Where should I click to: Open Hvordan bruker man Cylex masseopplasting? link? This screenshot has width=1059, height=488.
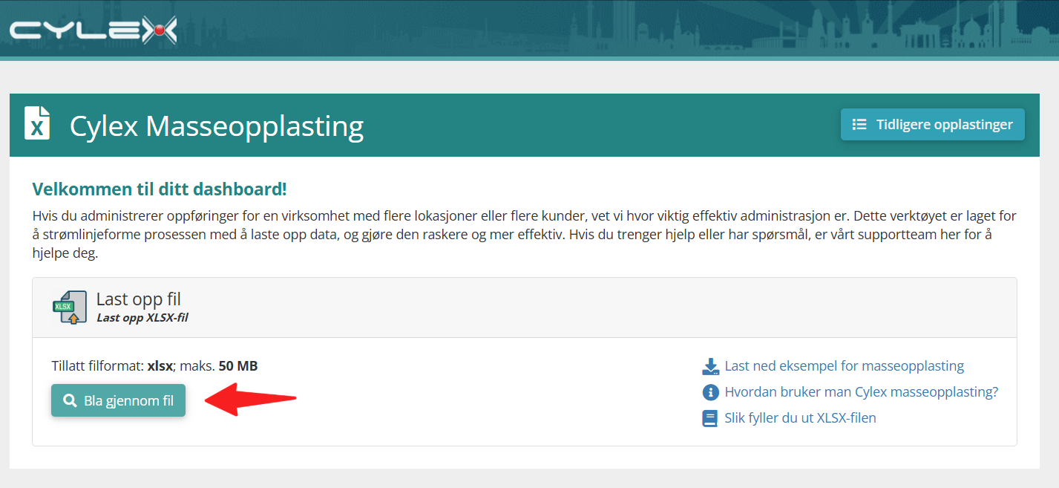point(861,391)
